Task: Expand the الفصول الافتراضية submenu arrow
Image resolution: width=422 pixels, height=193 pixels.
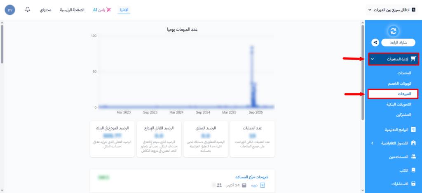Action: click(372, 143)
